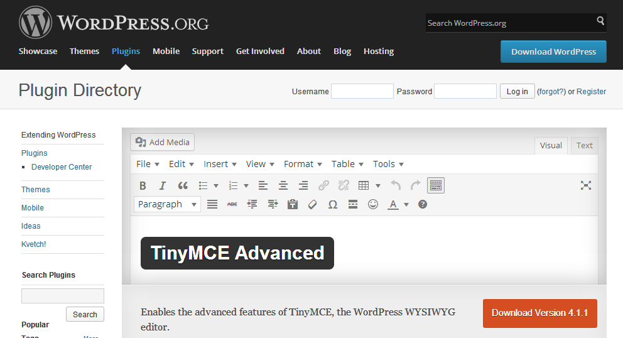Toggle the toolbar (kitchen sink) icon
Screen dimensions: 623x338
point(436,186)
